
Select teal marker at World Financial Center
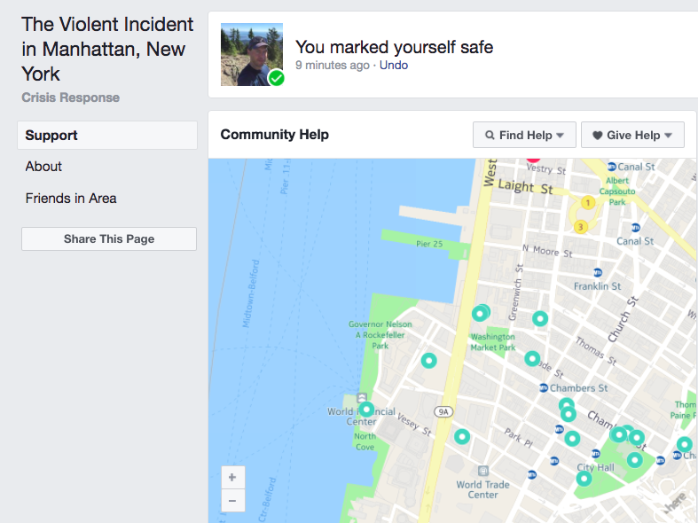point(366,410)
